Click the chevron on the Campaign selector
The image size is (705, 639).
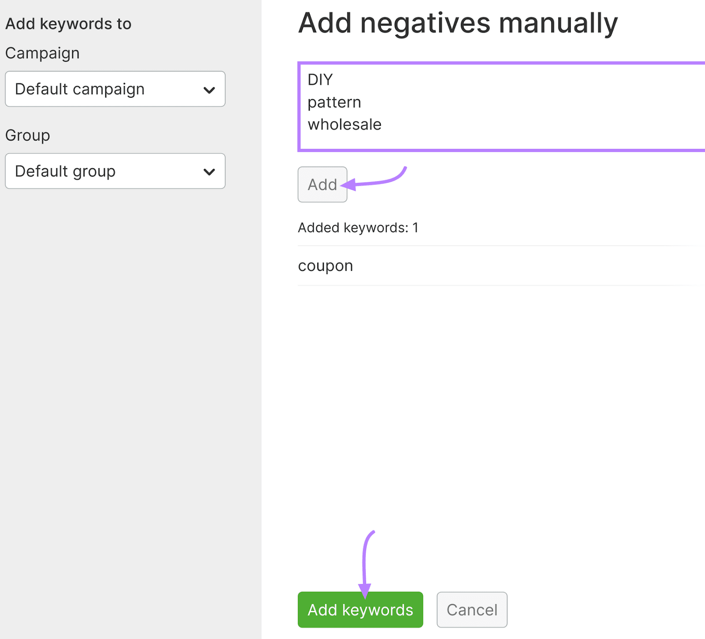[209, 89]
